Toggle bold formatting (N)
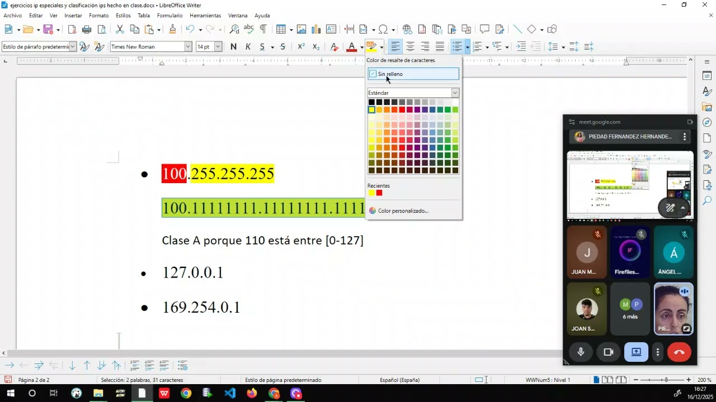The image size is (716, 402). pyautogui.click(x=233, y=47)
